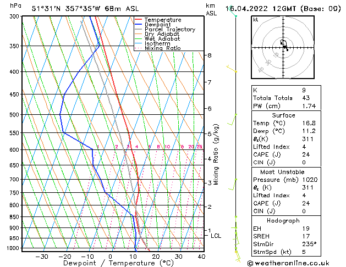Click the wind barb at 700 hPa
The image size is (346, 267).
click(x=232, y=185)
